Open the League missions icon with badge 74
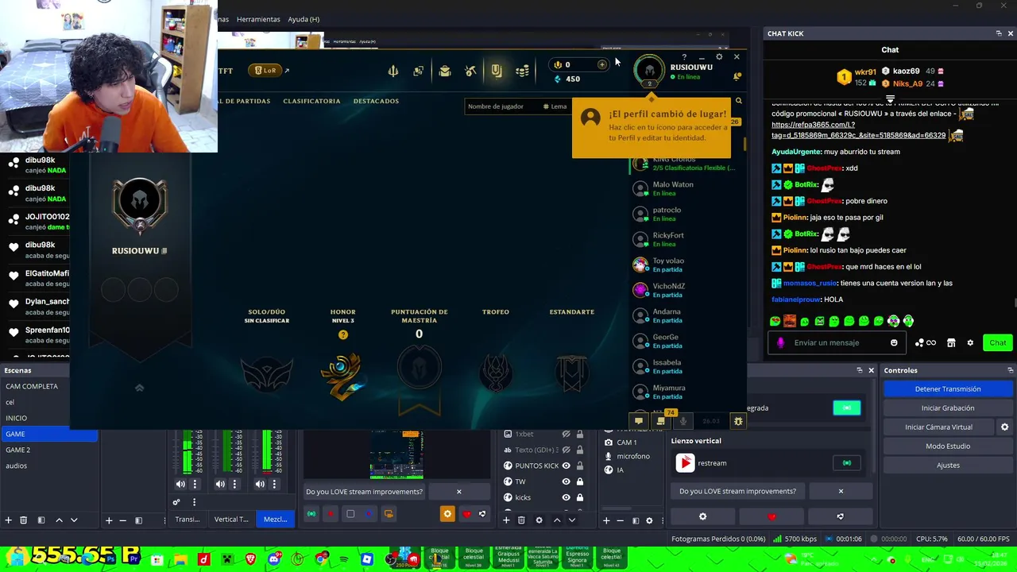The image size is (1017, 572). click(x=661, y=421)
